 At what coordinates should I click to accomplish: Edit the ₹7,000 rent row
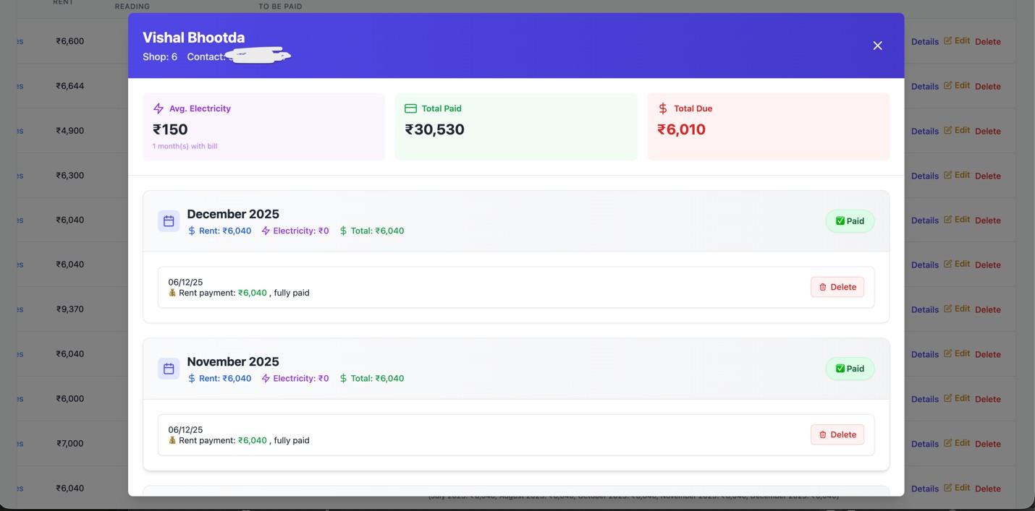(957, 444)
